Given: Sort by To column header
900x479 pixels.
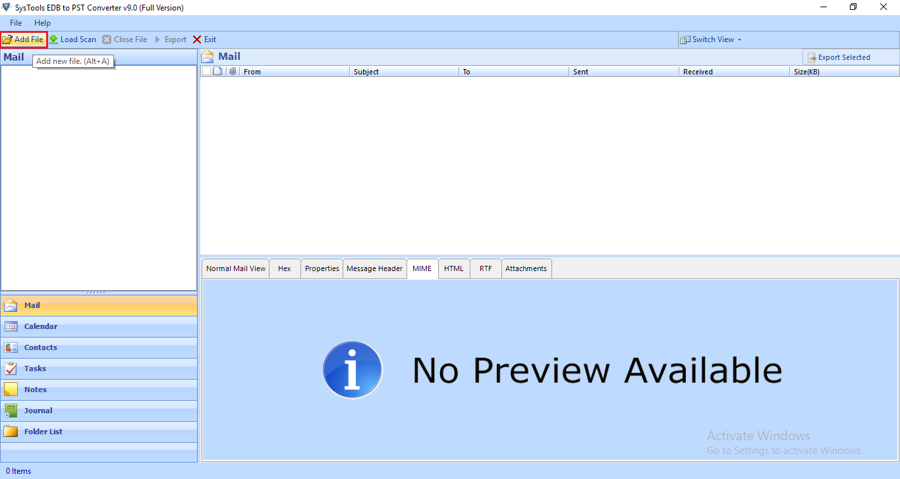Looking at the screenshot, I should (514, 72).
